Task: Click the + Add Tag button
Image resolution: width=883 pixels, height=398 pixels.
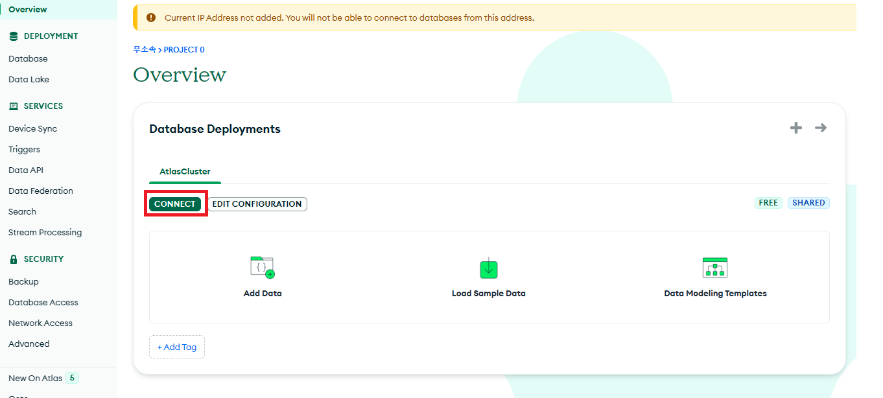Action: pyautogui.click(x=177, y=347)
